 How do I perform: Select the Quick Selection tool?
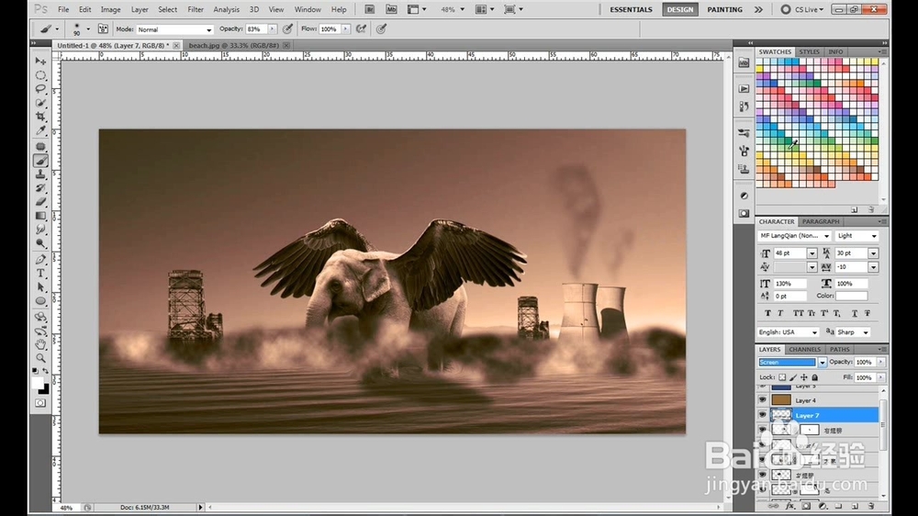click(x=40, y=103)
